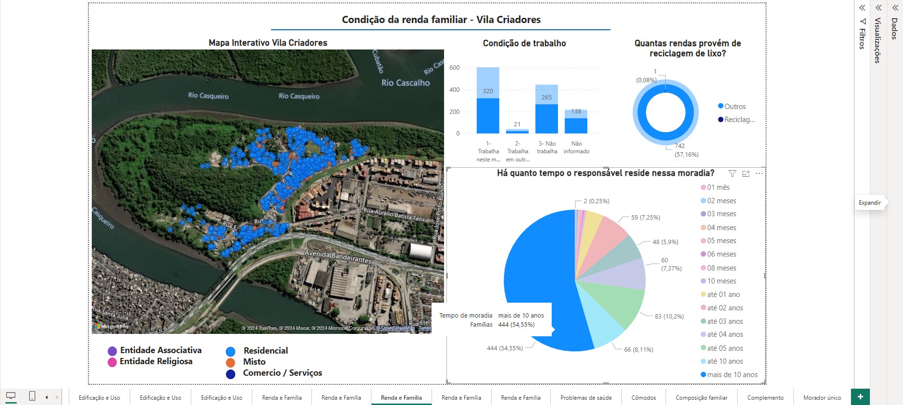Click the small bar labeled 21
This screenshot has height=405, width=903.
517,131
